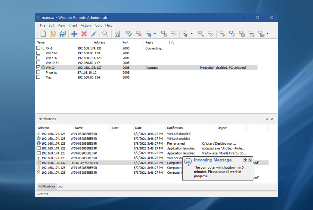The width and height of the screenshot is (313, 210).
Task: Click the File renamed notification entry
Action: (x=176, y=143)
